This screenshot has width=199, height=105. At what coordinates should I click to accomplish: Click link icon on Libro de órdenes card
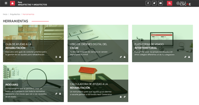coord(121,57)
